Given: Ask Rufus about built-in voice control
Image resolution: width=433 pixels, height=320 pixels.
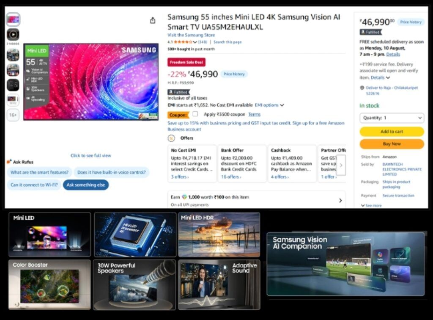Looking at the screenshot, I should point(112,172).
